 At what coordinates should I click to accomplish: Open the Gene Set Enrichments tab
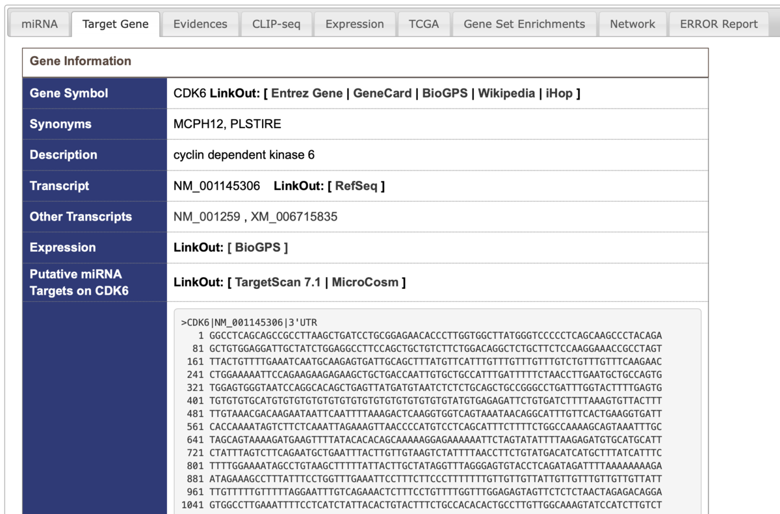525,24
